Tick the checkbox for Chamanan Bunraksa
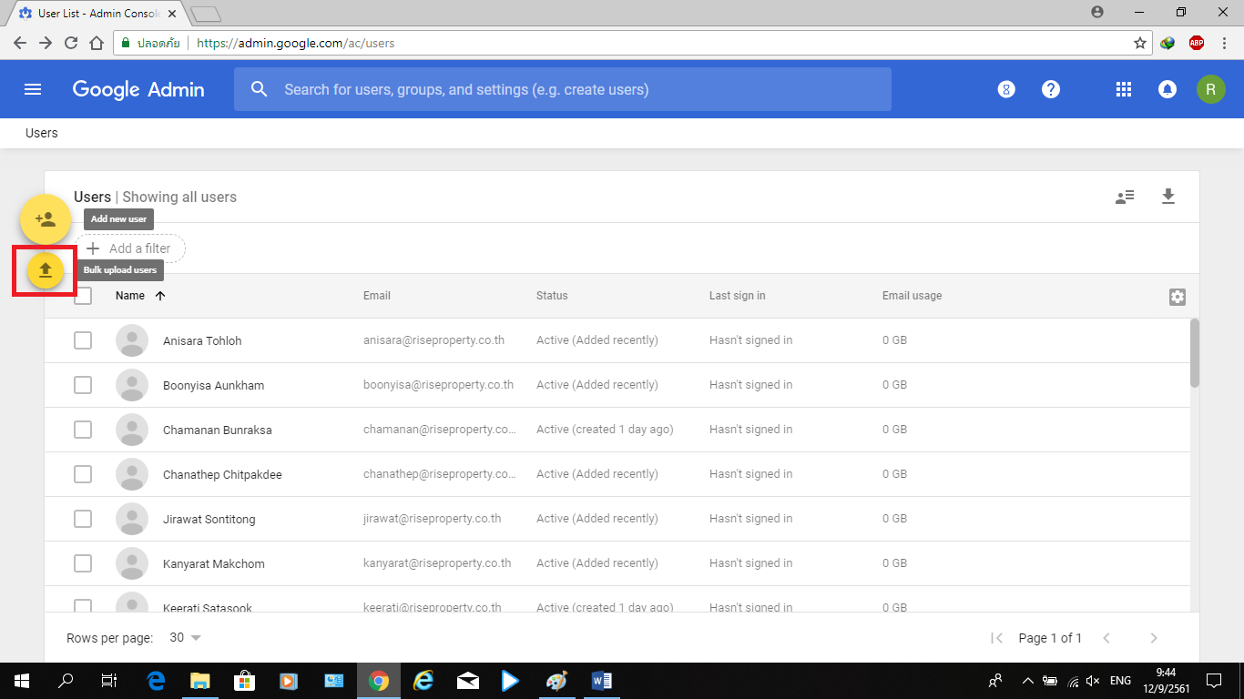The image size is (1244, 699). (83, 430)
